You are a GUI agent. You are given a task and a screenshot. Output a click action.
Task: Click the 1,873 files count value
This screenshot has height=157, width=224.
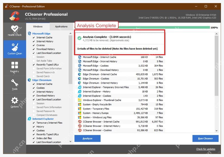(157, 74)
